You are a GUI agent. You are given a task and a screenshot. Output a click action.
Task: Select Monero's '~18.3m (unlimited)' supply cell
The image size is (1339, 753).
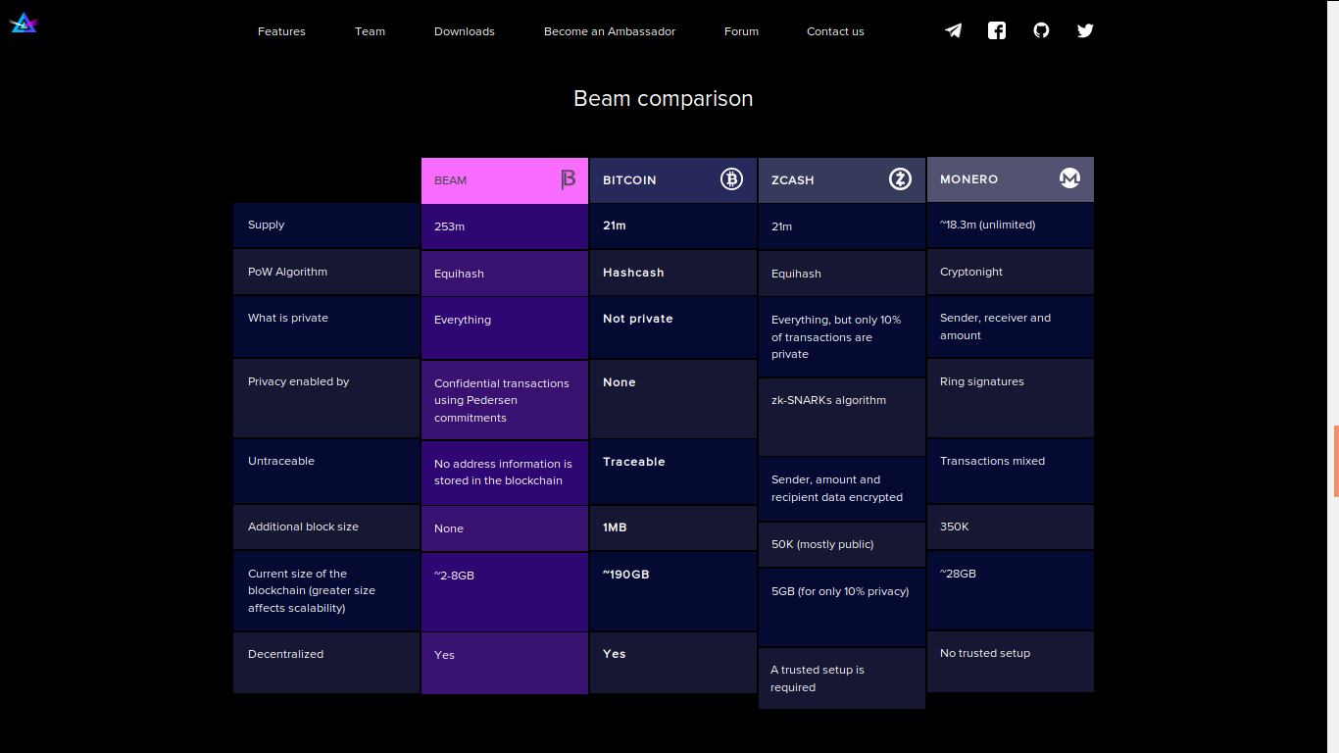[1011, 226]
